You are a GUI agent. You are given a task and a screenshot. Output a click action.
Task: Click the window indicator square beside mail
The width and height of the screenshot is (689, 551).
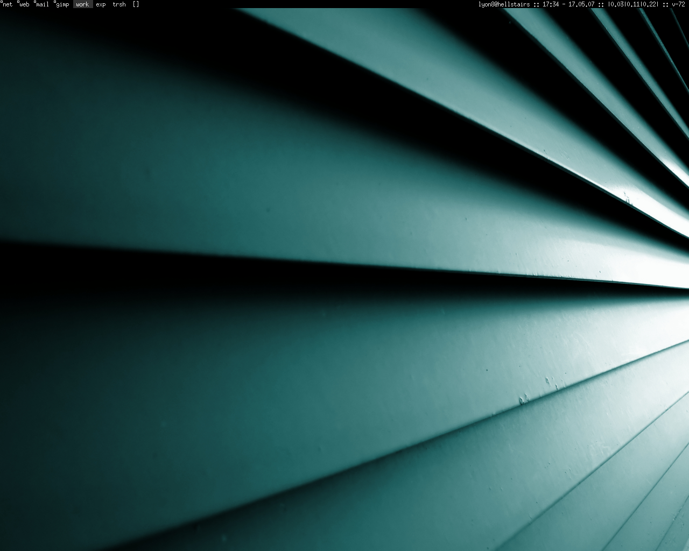coord(34,2)
